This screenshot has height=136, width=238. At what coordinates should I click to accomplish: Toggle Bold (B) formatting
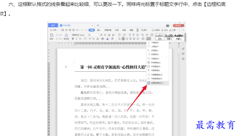pos(73,39)
